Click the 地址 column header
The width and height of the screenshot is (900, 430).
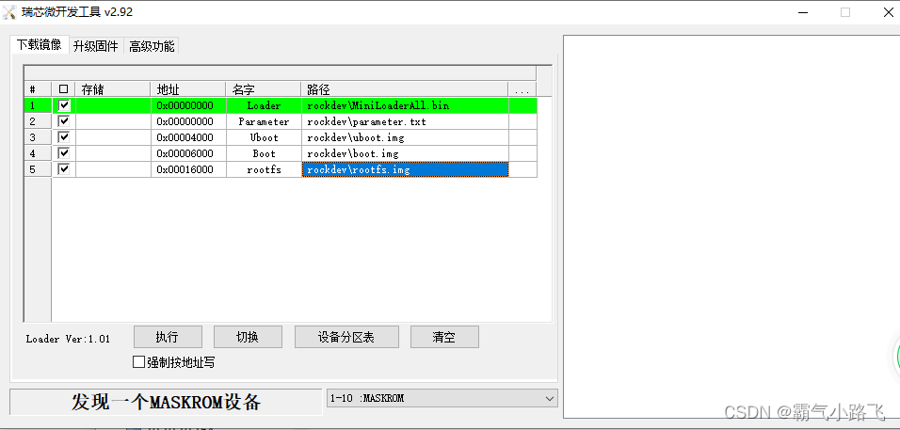pyautogui.click(x=188, y=89)
